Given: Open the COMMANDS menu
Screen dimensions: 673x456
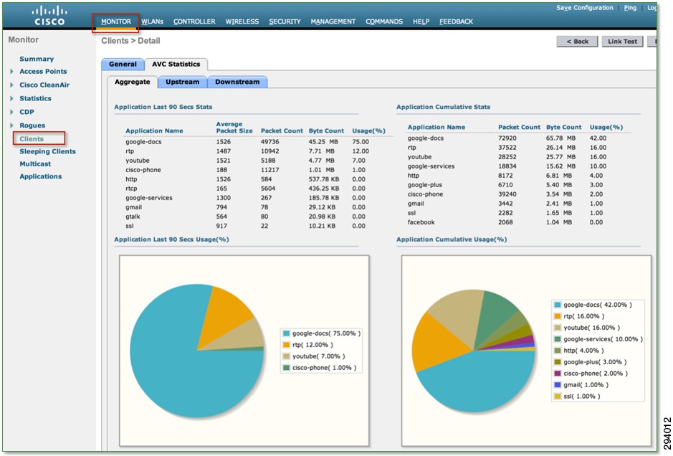Looking at the screenshot, I should coord(384,22).
